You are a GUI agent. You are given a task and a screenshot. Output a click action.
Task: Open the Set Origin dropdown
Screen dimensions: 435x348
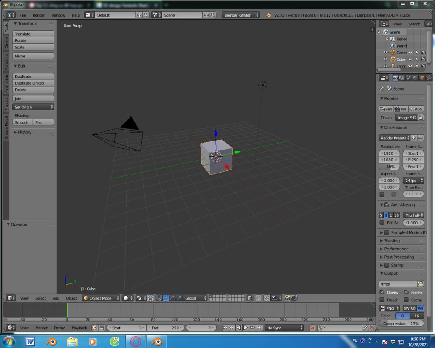(x=33, y=107)
